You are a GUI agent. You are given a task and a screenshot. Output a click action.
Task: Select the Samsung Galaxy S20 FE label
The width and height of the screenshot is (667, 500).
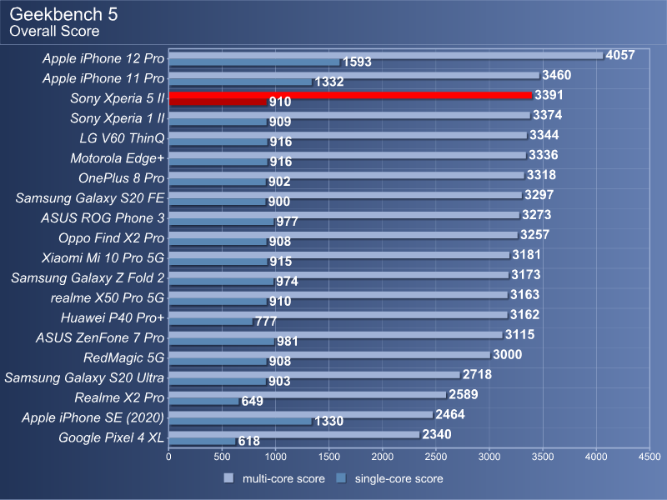tap(90, 198)
